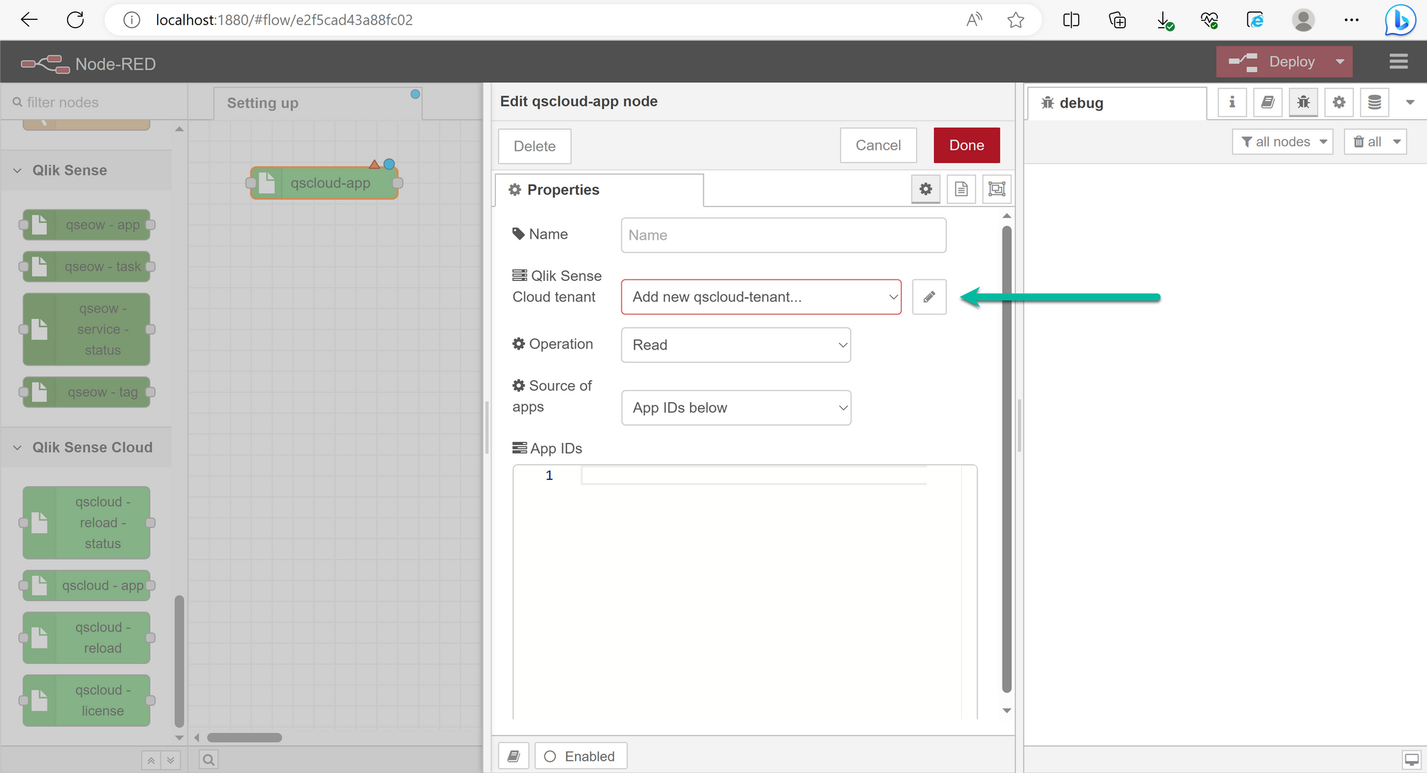Open sidebar help book icon
Screen dimensions: 1427x773
(x=1267, y=103)
